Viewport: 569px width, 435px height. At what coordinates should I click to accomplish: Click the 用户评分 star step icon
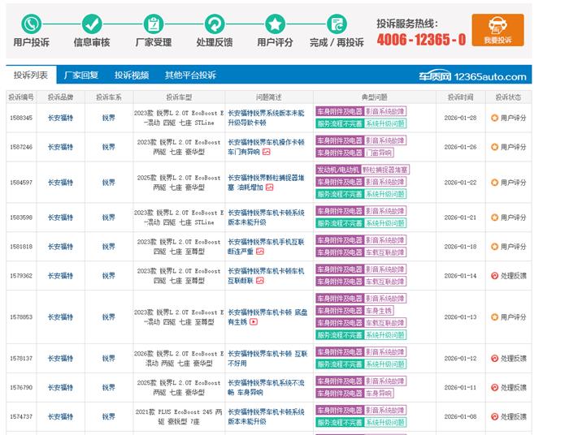tap(276, 23)
